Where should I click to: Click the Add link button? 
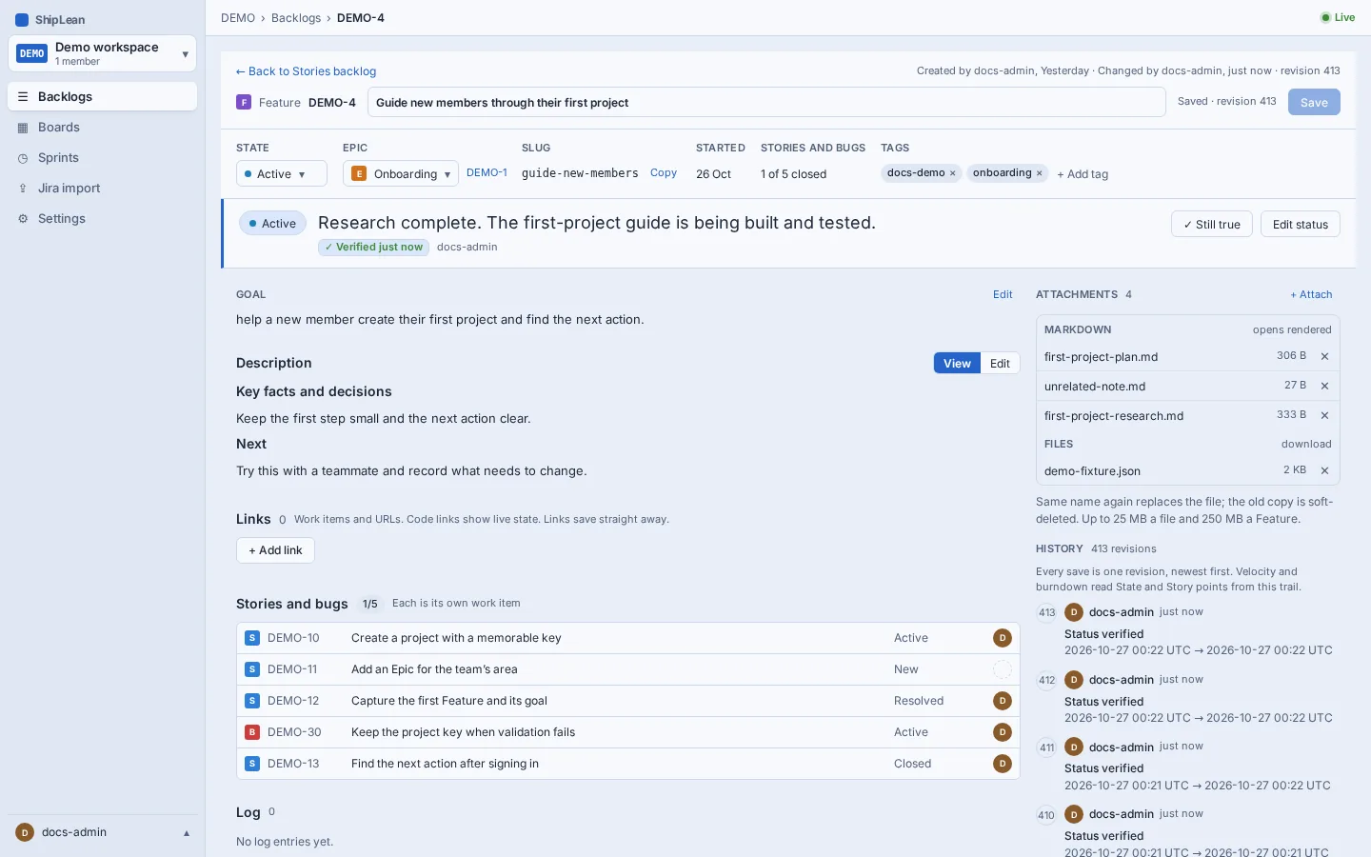pyautogui.click(x=275, y=550)
